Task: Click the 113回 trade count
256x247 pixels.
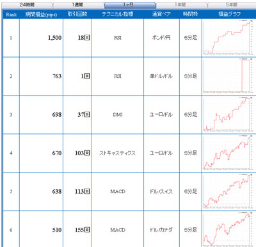Action: point(82,191)
